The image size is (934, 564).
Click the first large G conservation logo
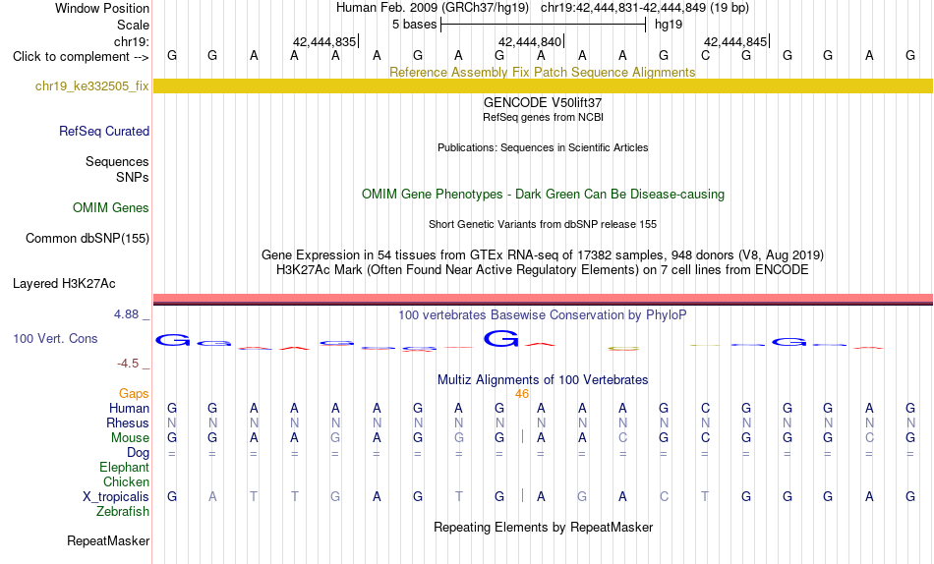tap(173, 340)
